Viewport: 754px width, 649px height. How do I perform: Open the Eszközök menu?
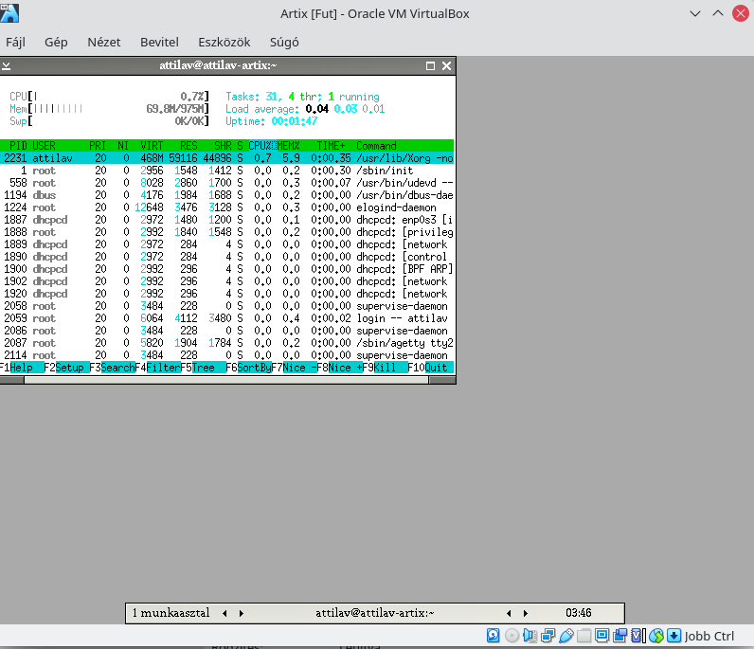click(x=224, y=43)
